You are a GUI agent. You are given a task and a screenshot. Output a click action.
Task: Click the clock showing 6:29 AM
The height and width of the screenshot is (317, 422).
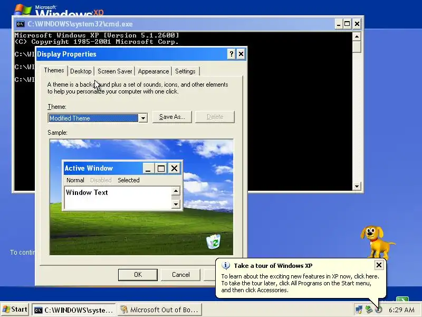pos(401,310)
